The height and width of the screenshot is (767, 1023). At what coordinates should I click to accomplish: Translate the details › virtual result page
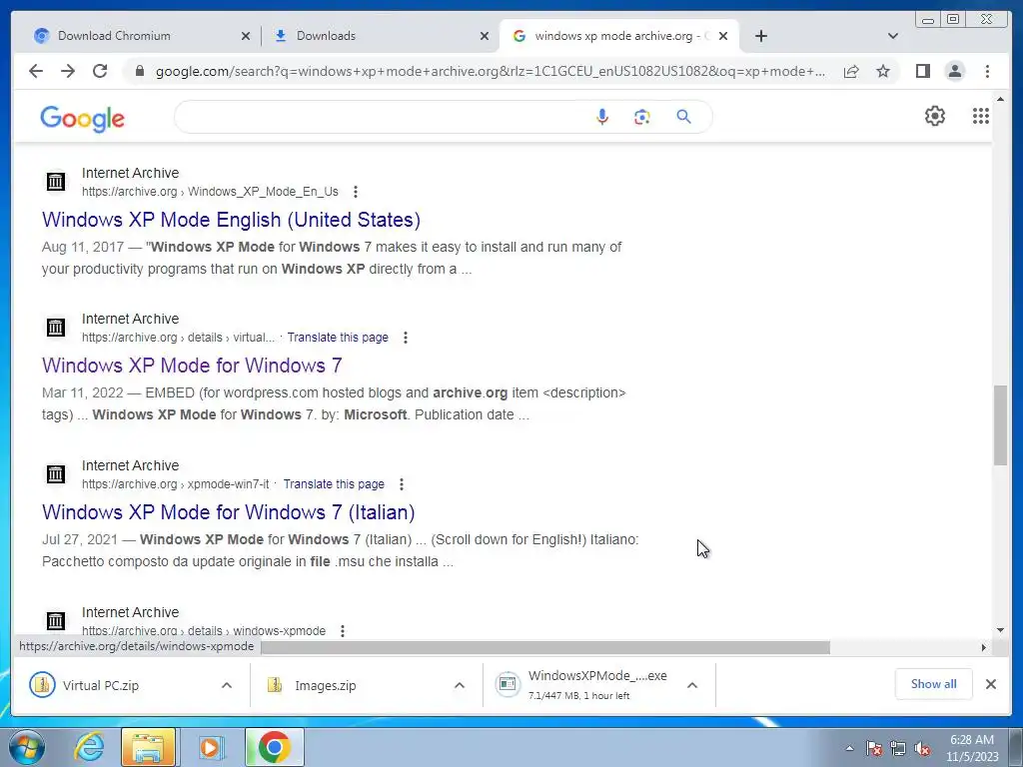pos(338,338)
